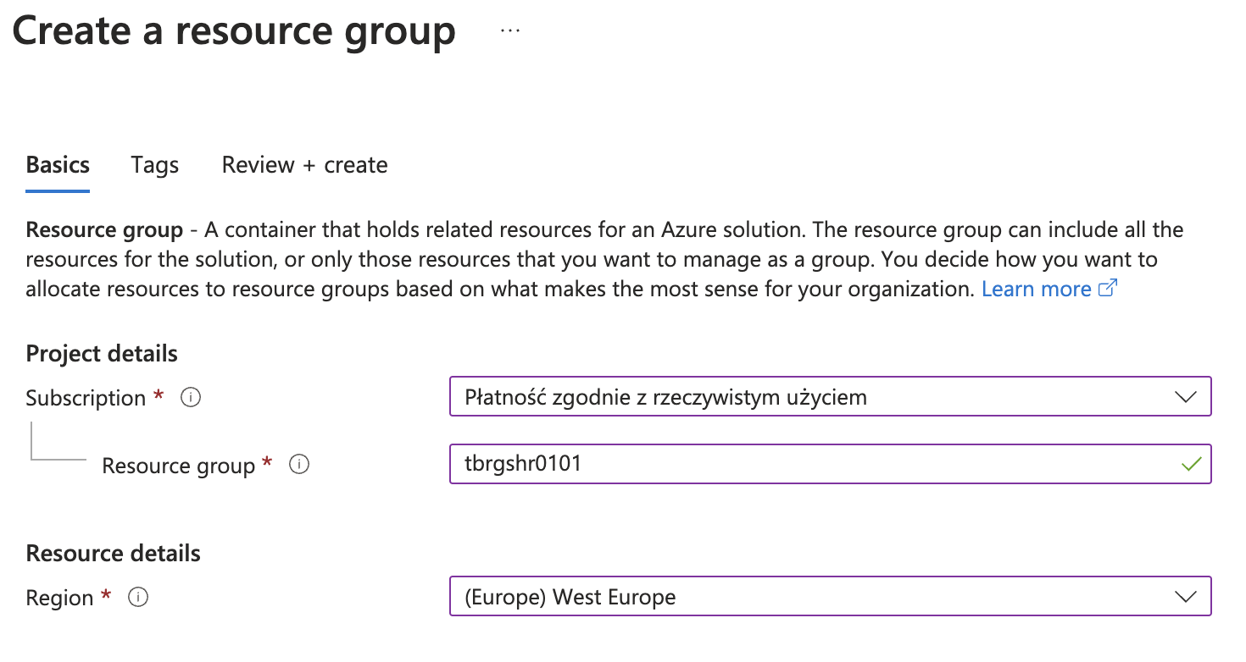Click the Subscription field label
Screen dimensions: 1246x662
[86, 398]
